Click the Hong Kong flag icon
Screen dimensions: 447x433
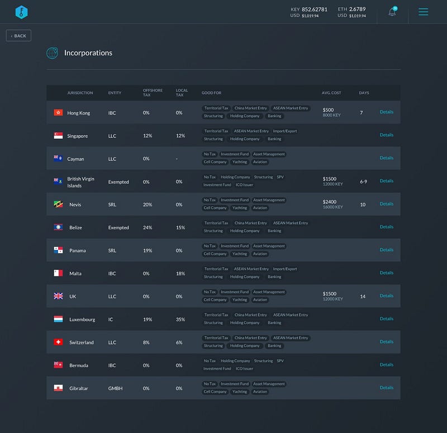point(58,113)
